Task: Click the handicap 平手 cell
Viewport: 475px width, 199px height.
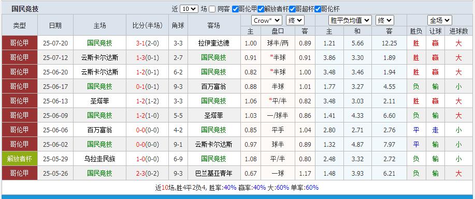Action: (278, 130)
